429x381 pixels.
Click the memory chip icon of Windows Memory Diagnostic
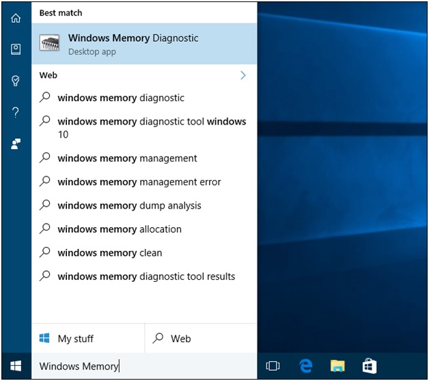(x=49, y=43)
